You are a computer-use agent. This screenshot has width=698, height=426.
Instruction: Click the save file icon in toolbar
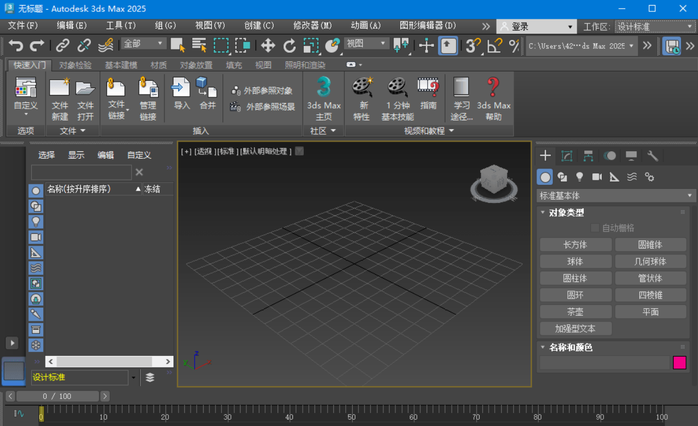672,46
